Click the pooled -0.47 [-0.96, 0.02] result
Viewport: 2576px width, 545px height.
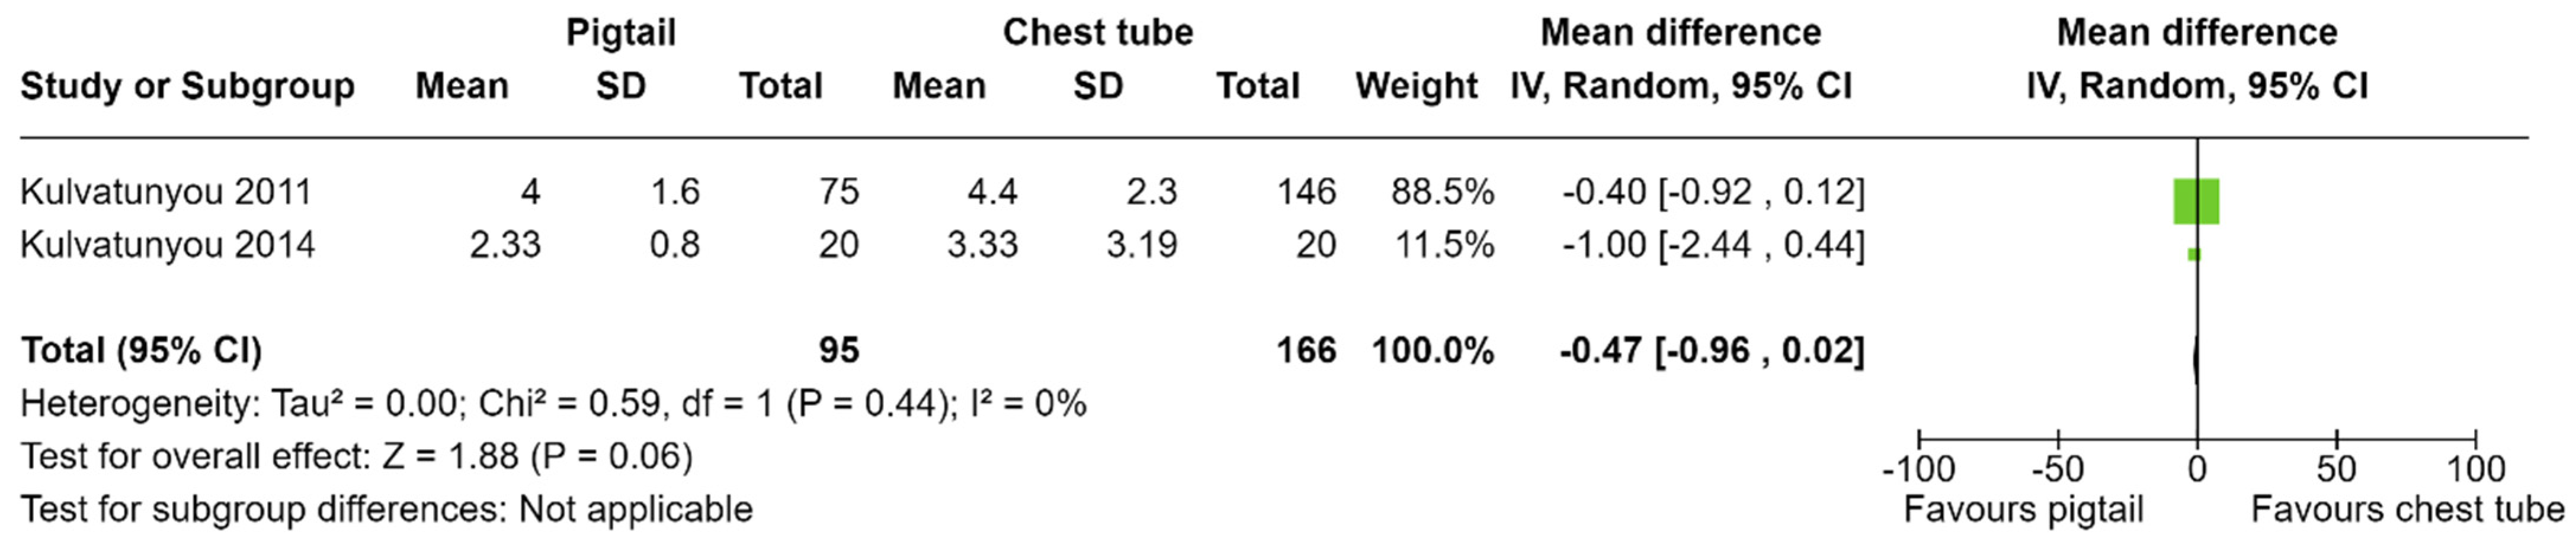point(1712,351)
